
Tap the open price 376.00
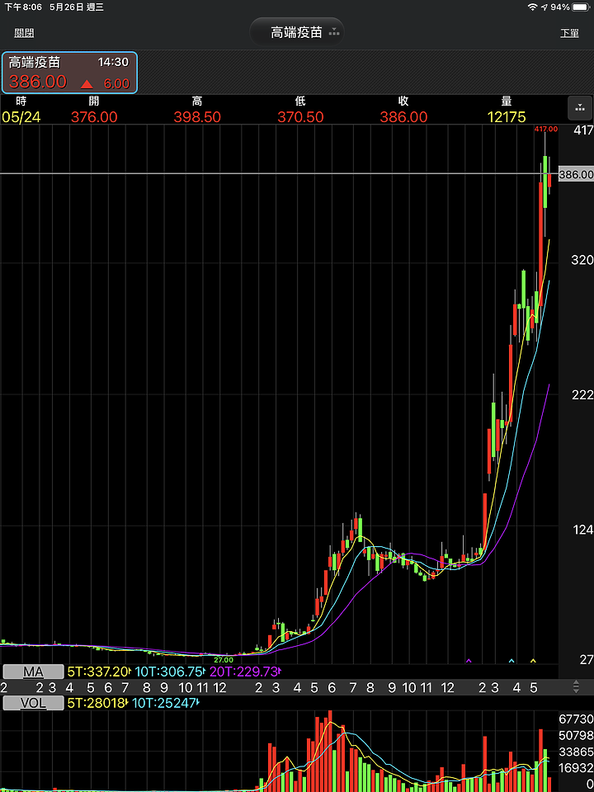pos(94,117)
